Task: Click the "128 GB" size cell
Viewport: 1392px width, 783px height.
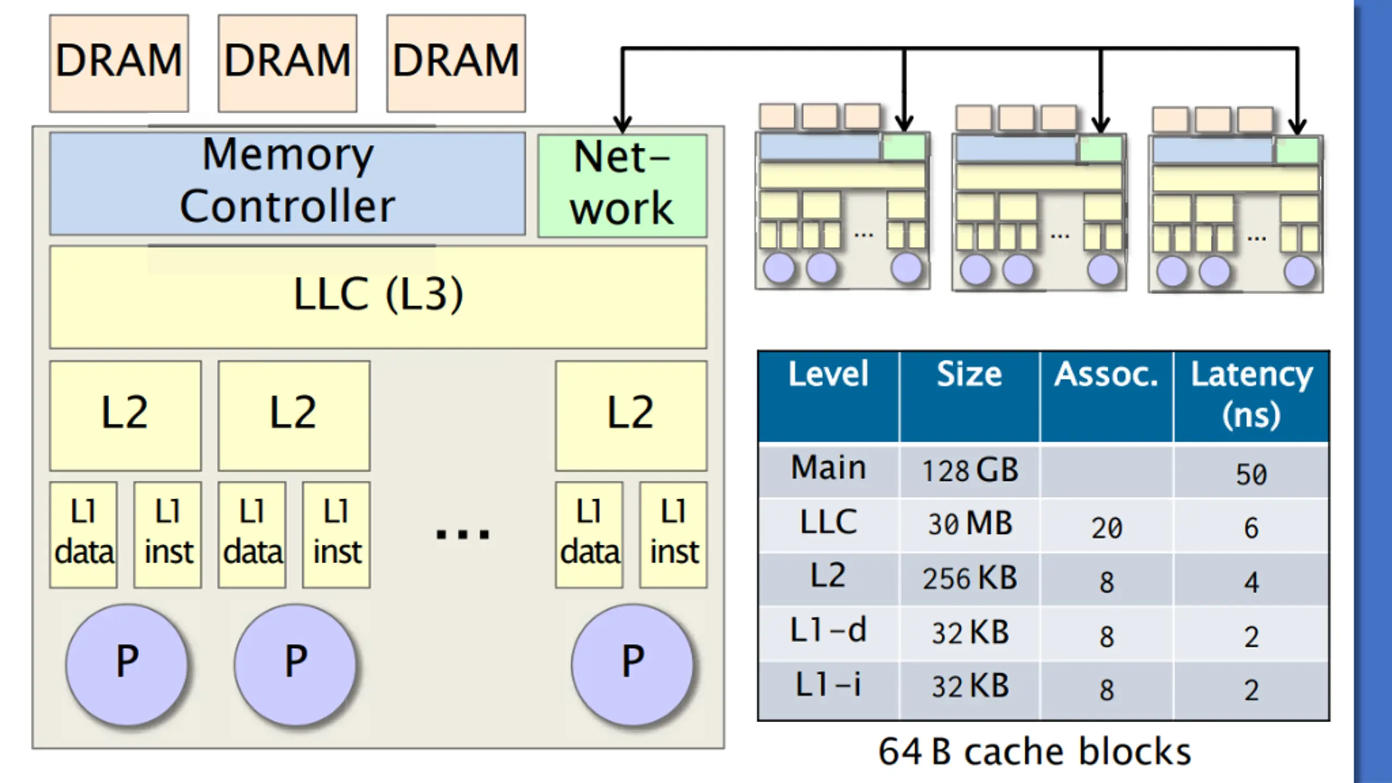Action: click(x=970, y=470)
